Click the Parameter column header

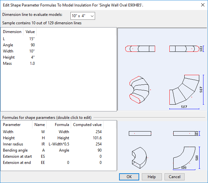[x=12, y=125]
